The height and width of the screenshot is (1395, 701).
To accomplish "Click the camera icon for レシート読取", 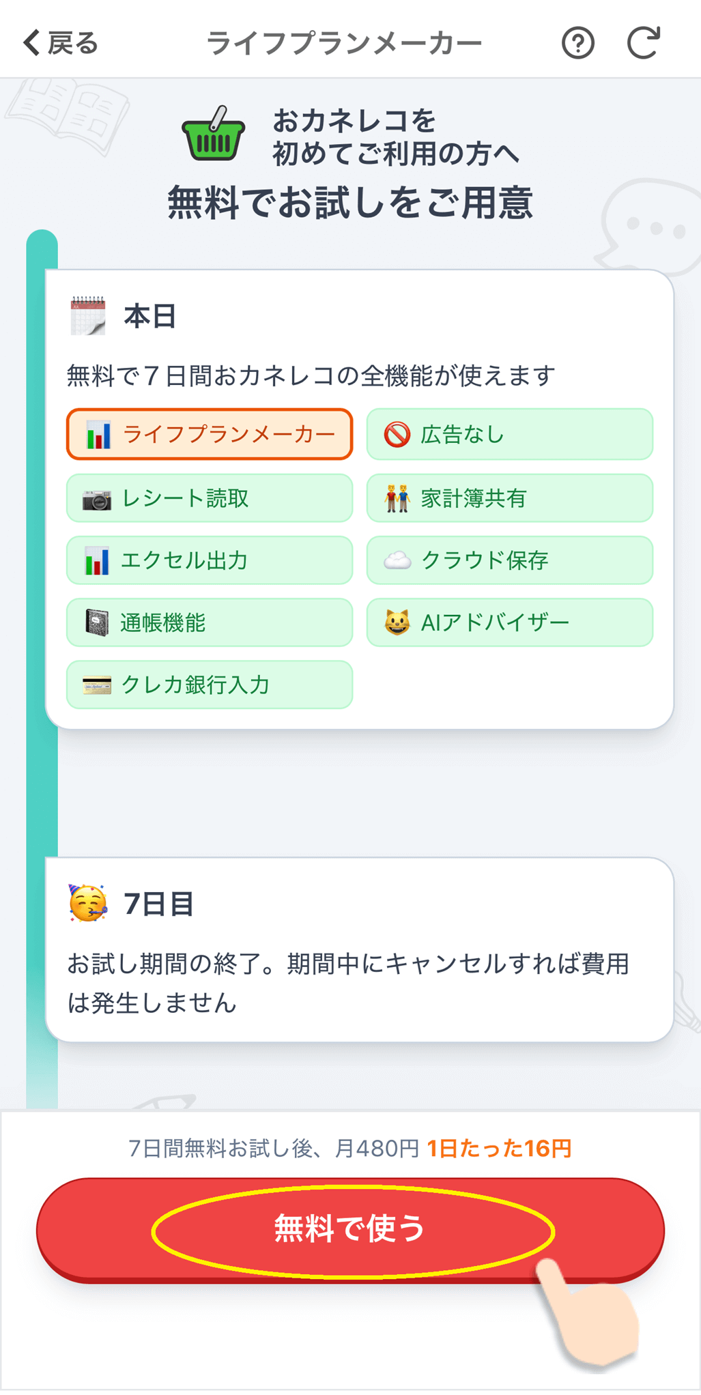I will tap(97, 500).
